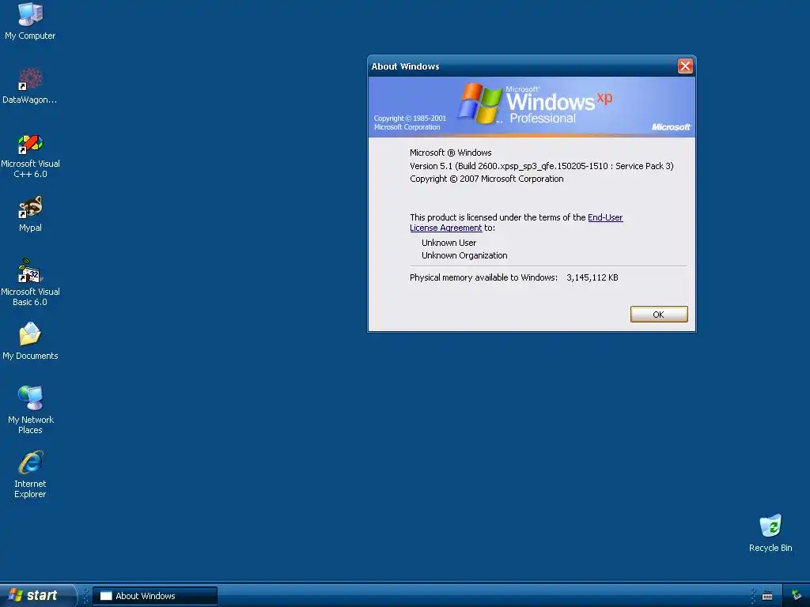Click the 'Unknown User' text

coord(449,243)
